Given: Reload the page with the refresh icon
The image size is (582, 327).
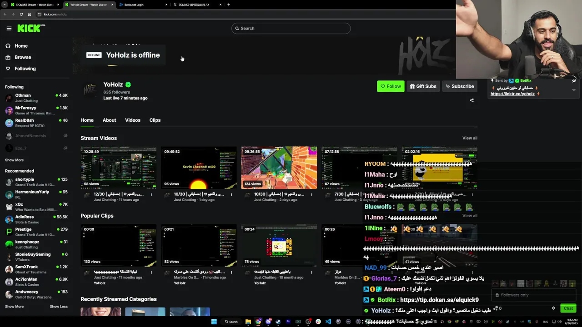Looking at the screenshot, I should coord(21,14).
